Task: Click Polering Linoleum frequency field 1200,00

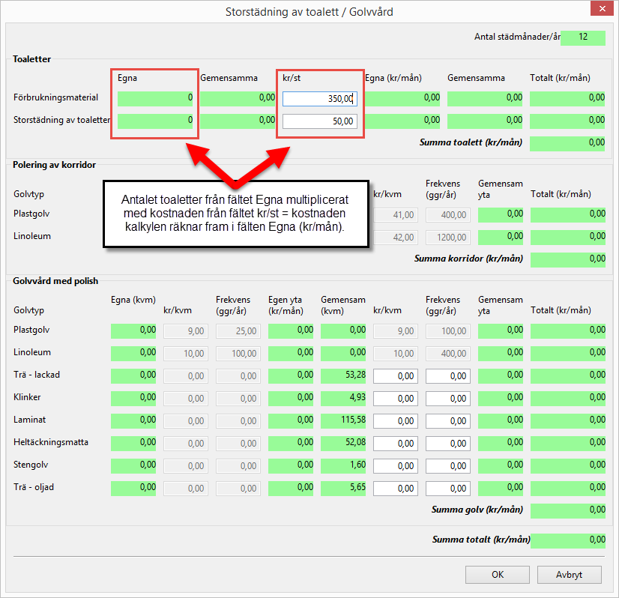Action: [x=447, y=238]
